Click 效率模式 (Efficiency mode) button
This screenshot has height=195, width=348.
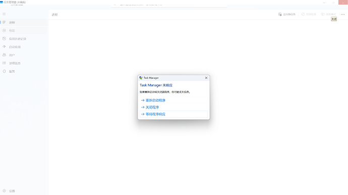(x=328, y=15)
